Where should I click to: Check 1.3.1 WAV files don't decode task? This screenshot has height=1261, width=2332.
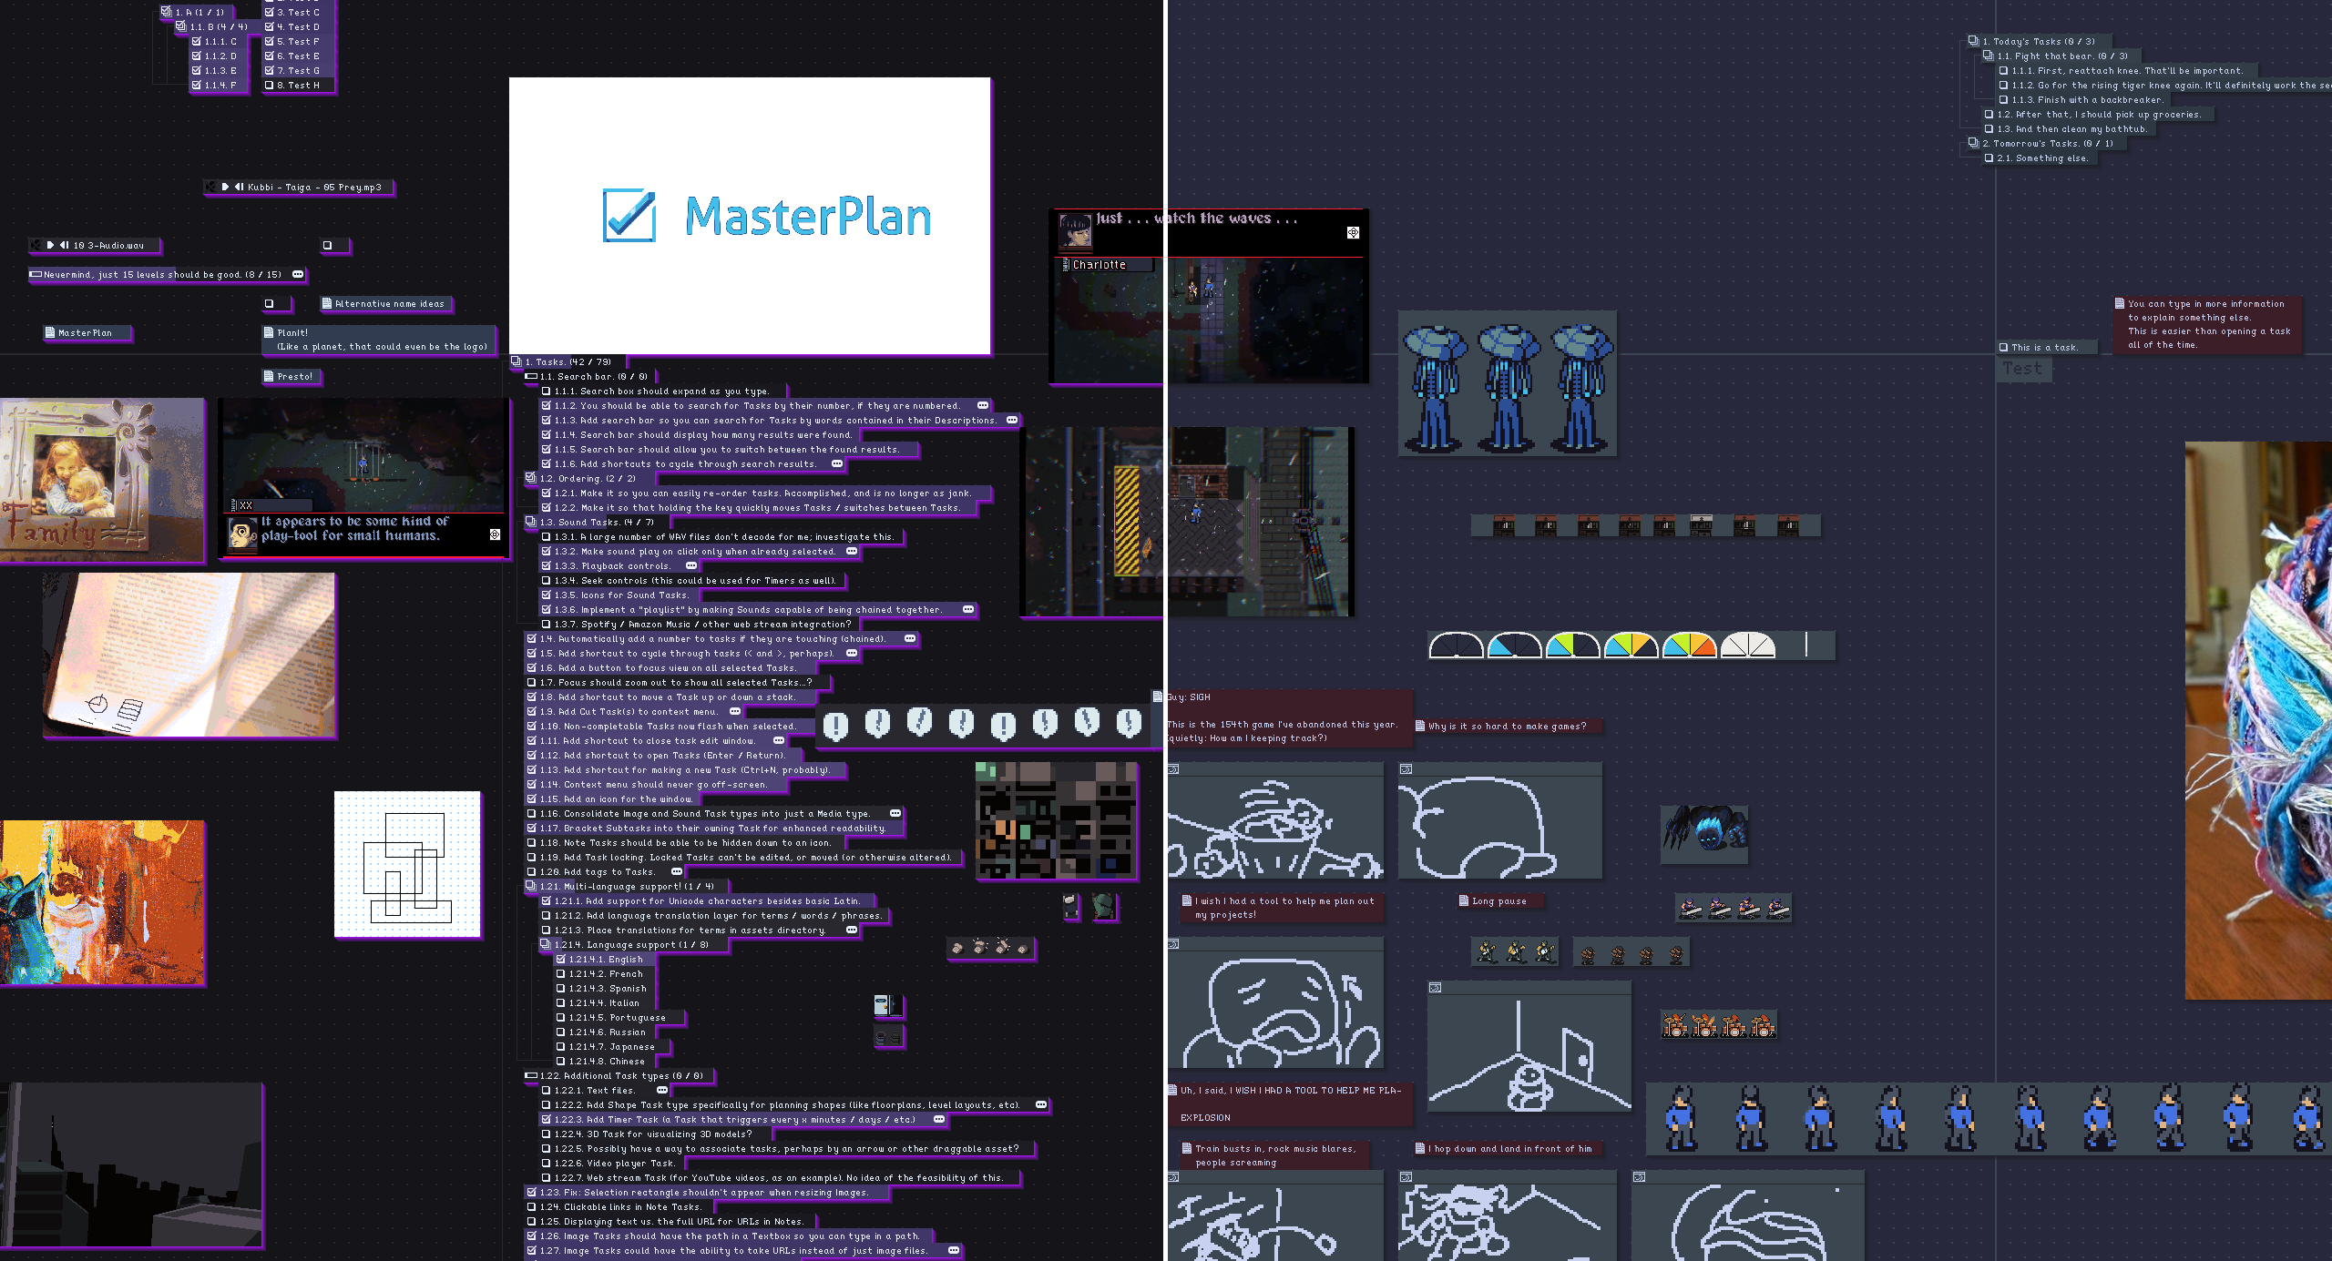pyautogui.click(x=546, y=536)
